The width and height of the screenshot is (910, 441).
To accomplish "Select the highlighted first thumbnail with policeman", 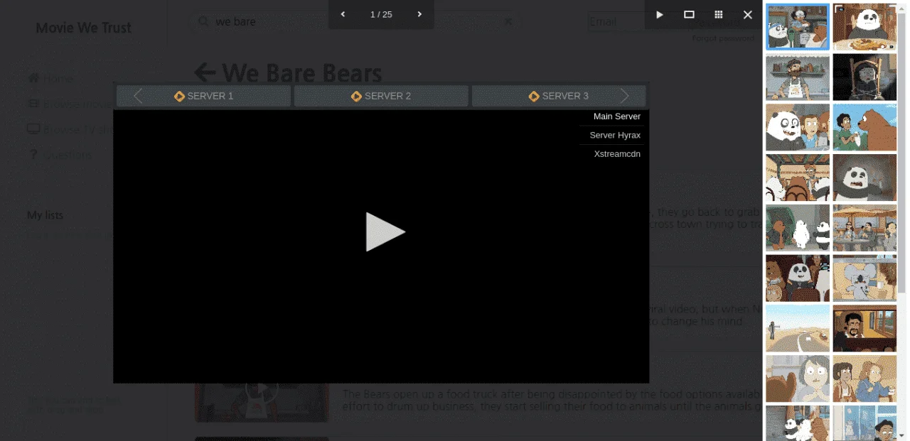I will pyautogui.click(x=798, y=27).
